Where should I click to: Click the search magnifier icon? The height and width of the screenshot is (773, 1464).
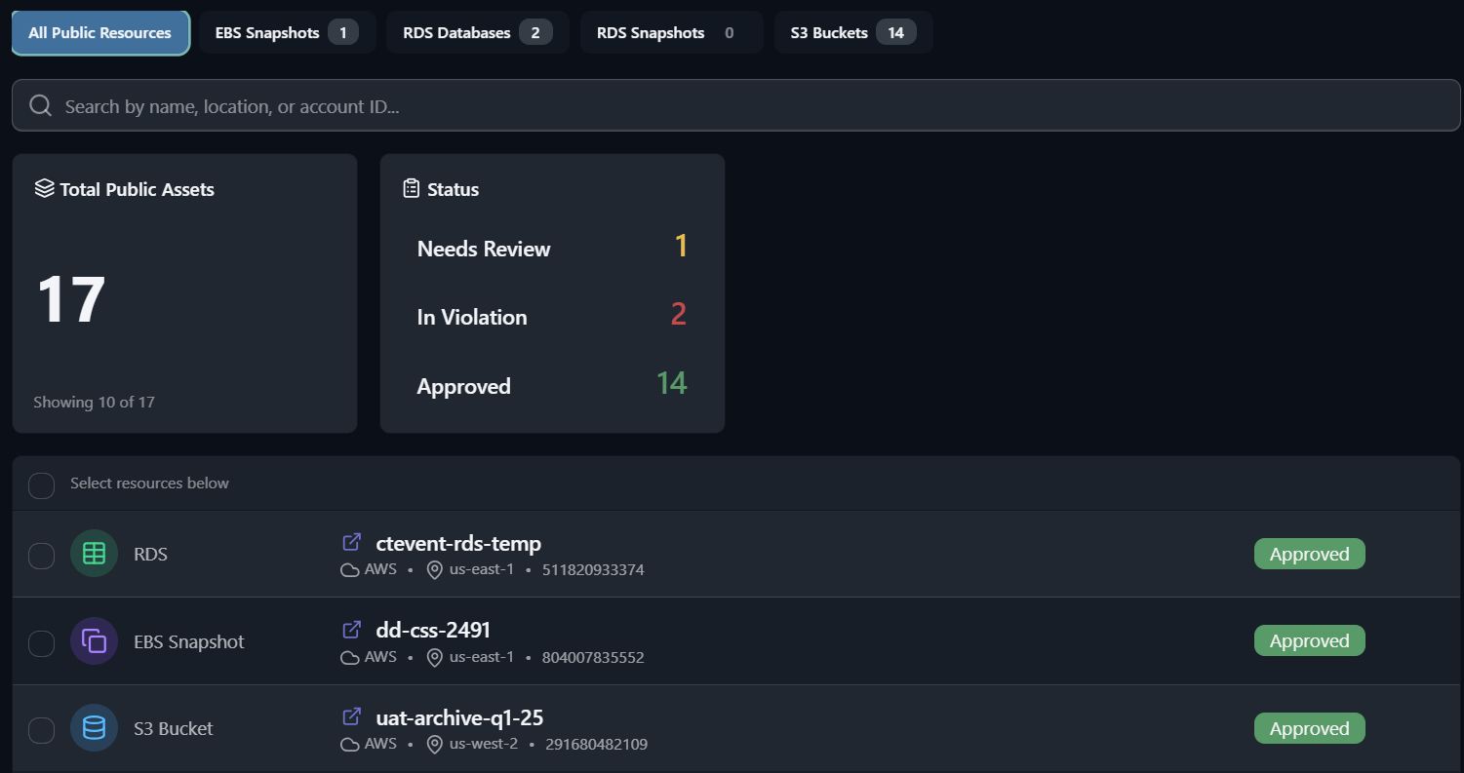(40, 105)
